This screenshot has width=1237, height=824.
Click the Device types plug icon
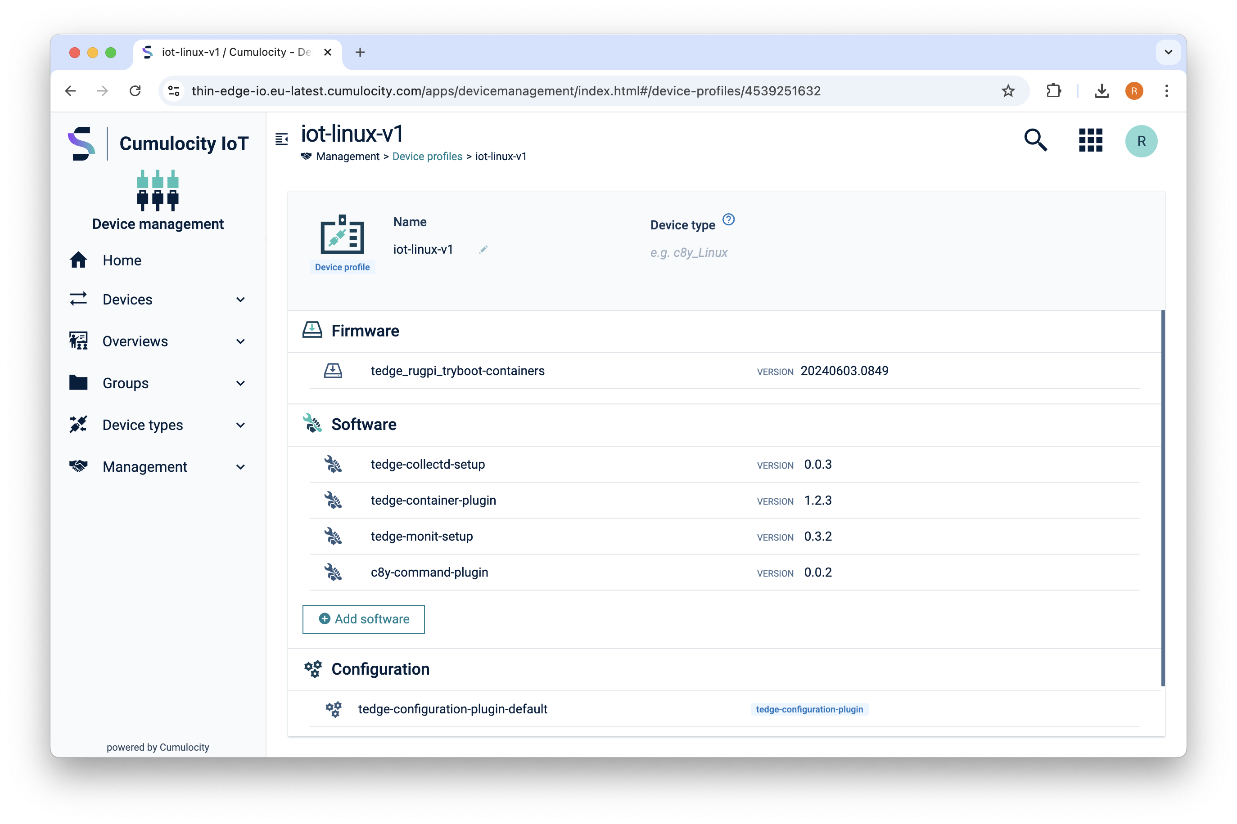click(x=78, y=425)
